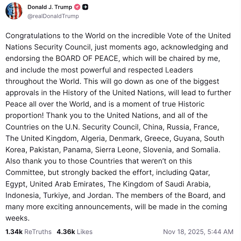Click the profile avatar picture
Screen dimensions: 241x241
pyautogui.click(x=14, y=11)
